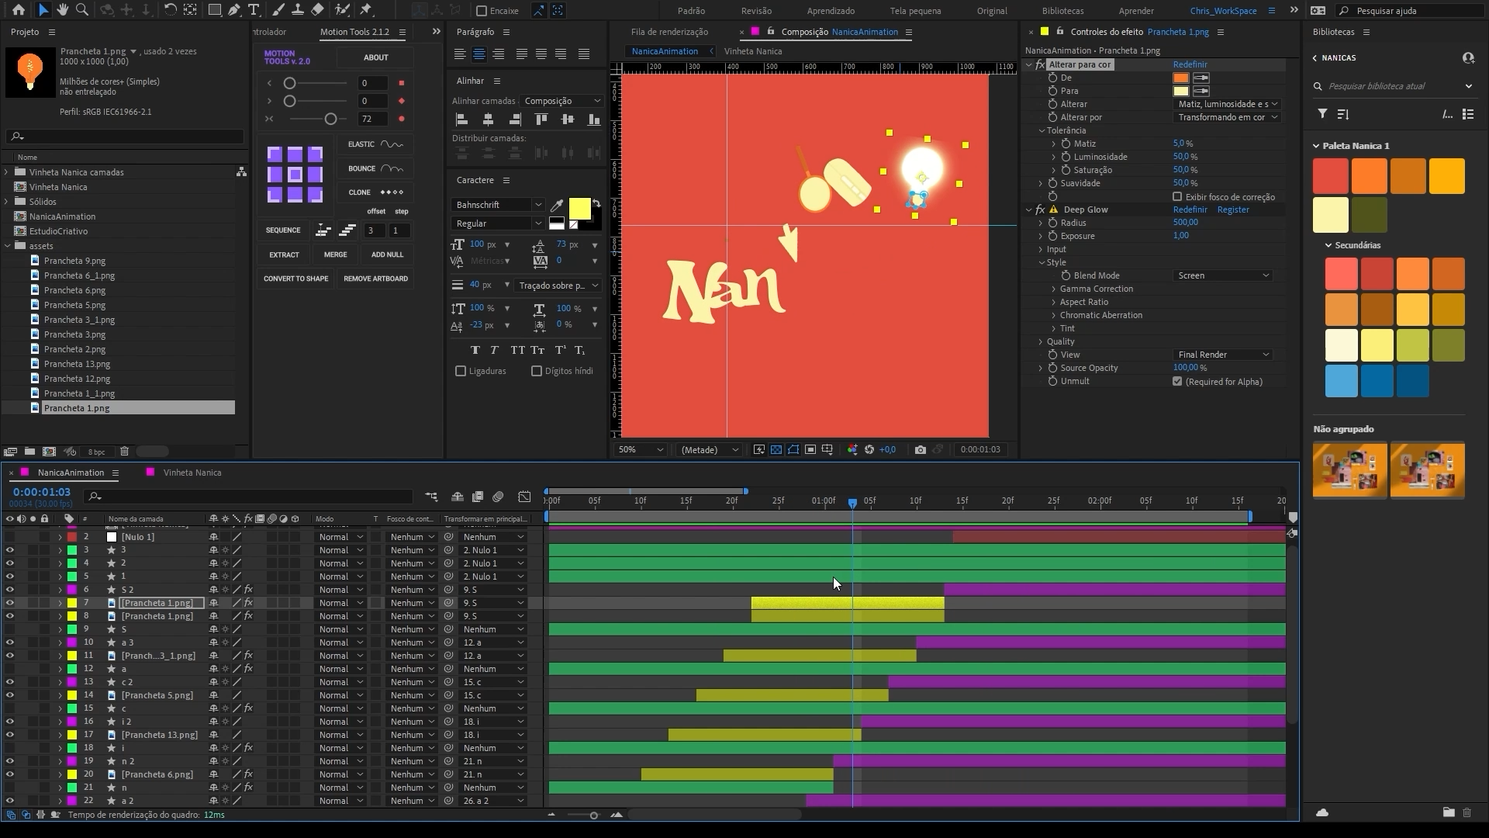1489x838 pixels.
Task: Click the snapshot camera icon in viewer
Action: point(920,450)
